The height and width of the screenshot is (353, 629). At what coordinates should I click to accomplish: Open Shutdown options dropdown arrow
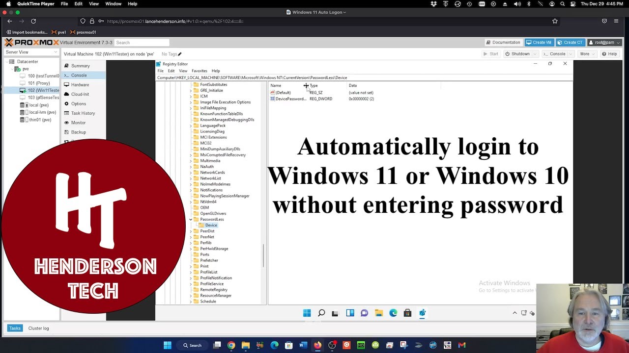tap(535, 54)
